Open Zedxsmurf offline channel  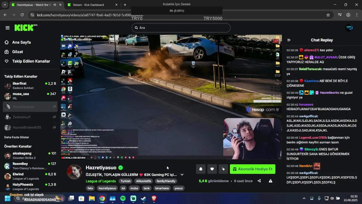pyautogui.click(x=30, y=117)
